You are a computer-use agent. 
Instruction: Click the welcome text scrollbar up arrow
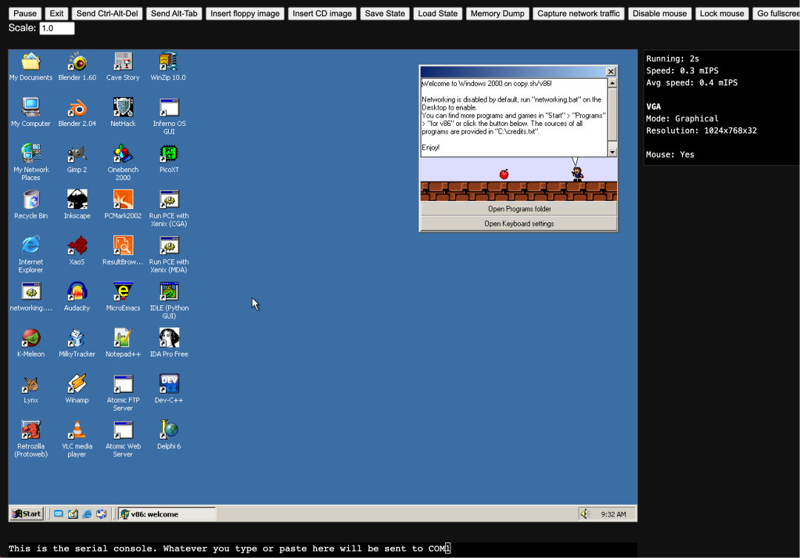(613, 83)
